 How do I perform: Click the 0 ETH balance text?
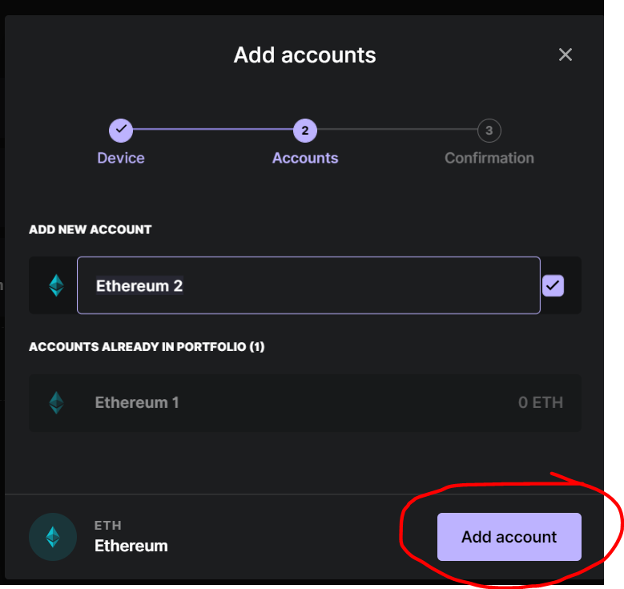(x=541, y=402)
